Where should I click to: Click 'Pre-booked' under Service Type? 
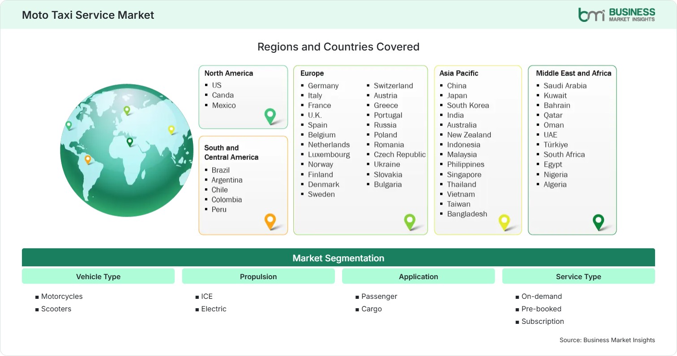click(x=541, y=309)
